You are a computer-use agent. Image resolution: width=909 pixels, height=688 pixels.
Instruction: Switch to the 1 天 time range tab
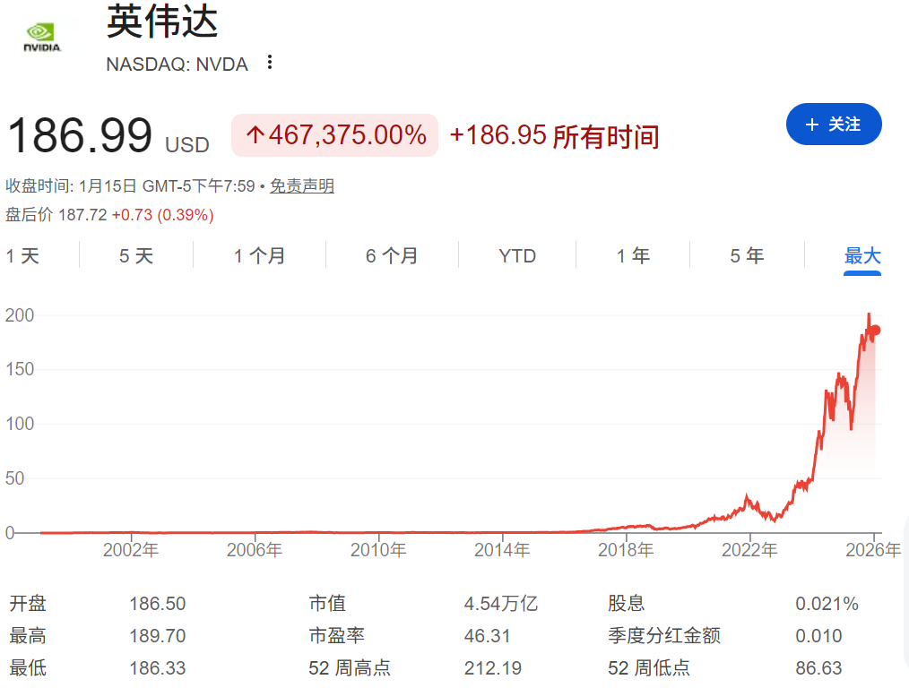[23, 255]
